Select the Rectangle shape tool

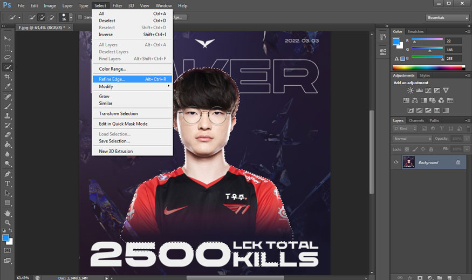pyautogui.click(x=8, y=203)
